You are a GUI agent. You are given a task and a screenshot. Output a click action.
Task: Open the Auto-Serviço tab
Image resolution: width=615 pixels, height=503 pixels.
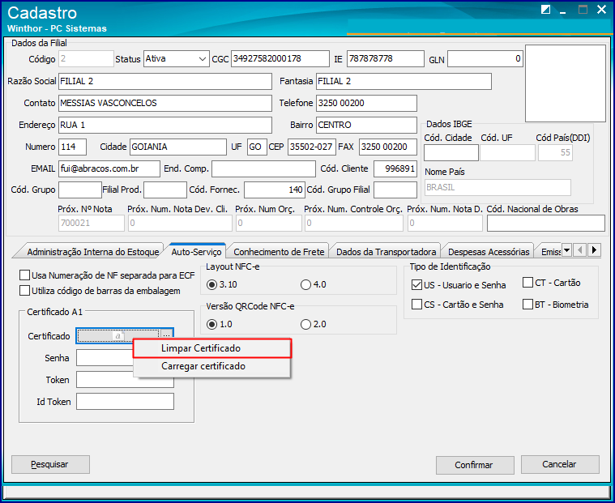[197, 251]
